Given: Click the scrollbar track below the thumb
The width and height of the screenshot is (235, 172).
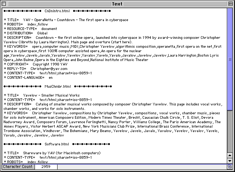Looking at the screenshot, I should 230,131.
